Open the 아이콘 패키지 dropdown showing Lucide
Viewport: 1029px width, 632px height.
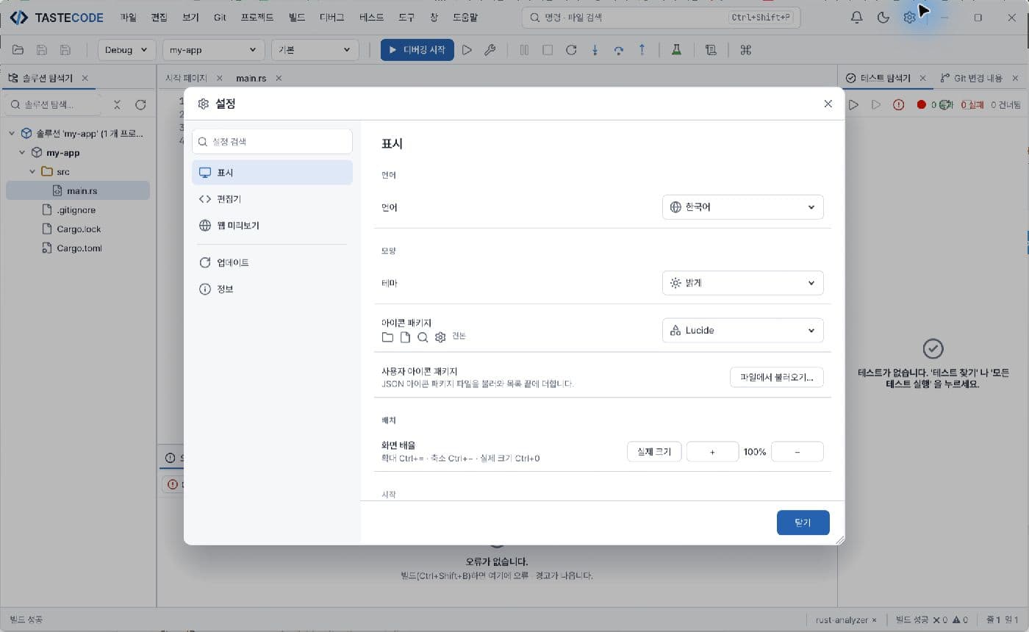pos(742,331)
